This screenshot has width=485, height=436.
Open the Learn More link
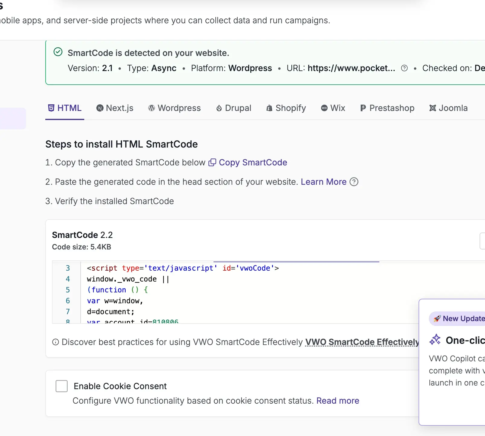pos(324,182)
